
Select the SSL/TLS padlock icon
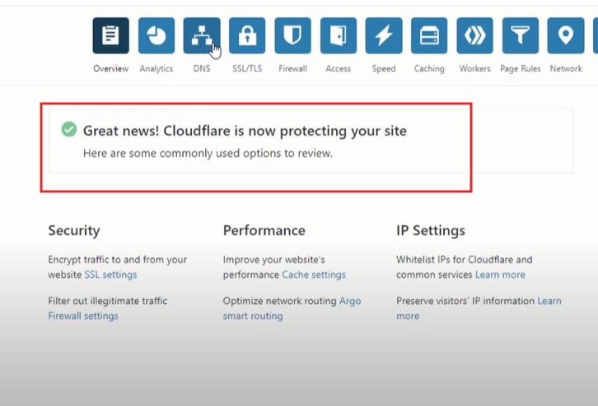247,36
